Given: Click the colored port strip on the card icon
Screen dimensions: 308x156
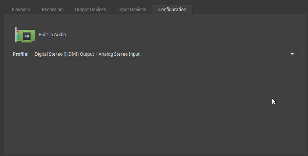Looking at the screenshot, I should coord(18,35).
